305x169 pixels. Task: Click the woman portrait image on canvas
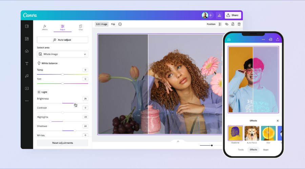point(160,84)
